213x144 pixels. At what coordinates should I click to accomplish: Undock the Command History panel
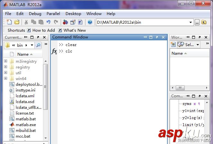pos(200,96)
